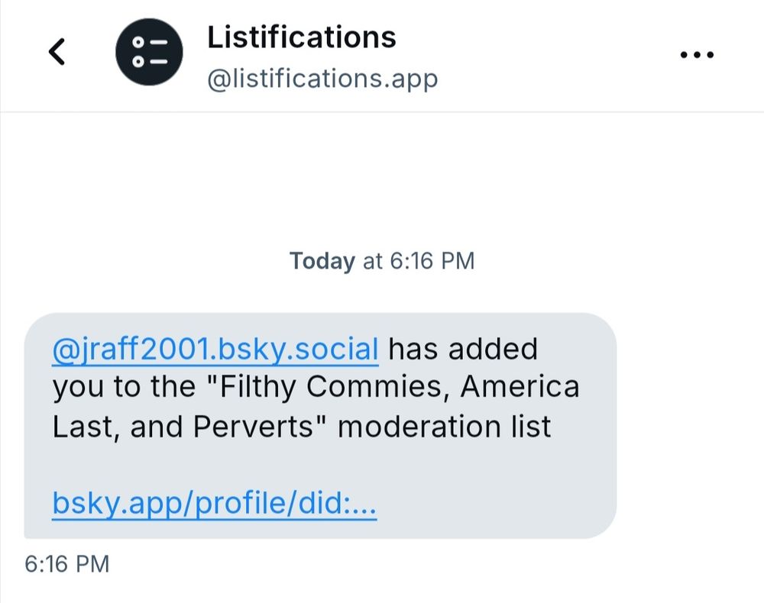Click the "Today at 6:16 PM" date separator
Image resolution: width=764 pixels, height=603 pixels.
point(382,261)
